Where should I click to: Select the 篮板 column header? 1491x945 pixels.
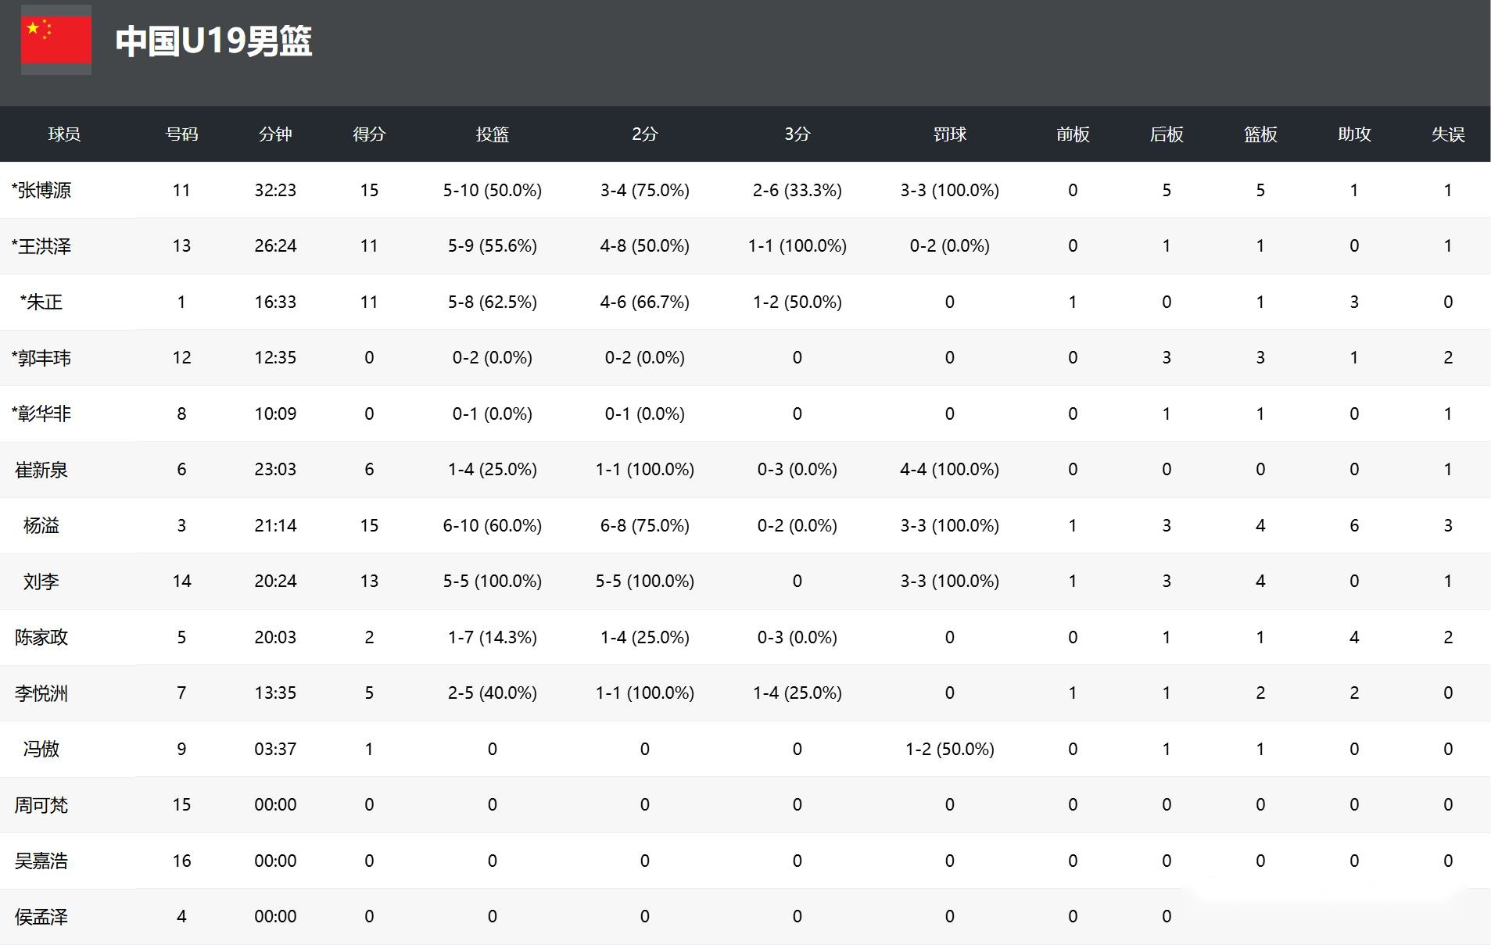[x=1260, y=134]
